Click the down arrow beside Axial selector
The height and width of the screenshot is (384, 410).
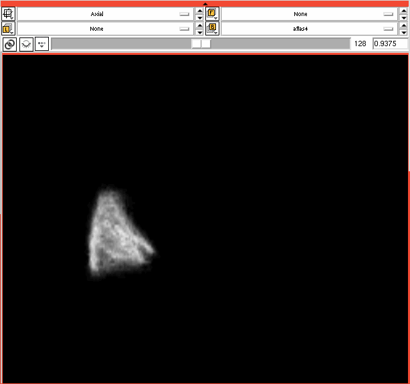click(x=199, y=17)
